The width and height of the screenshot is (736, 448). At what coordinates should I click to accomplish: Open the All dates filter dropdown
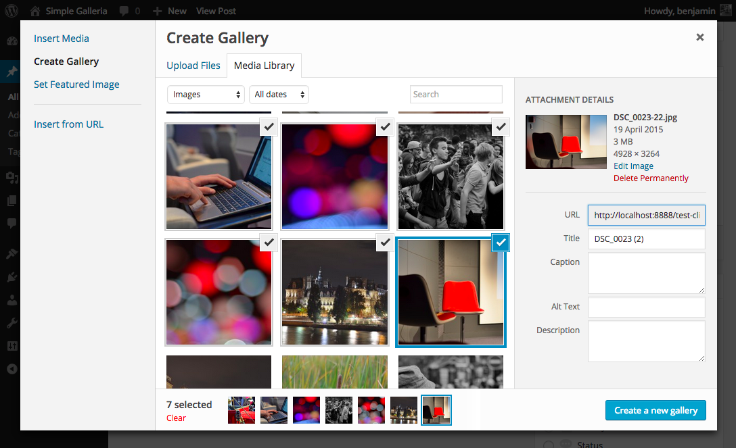pyautogui.click(x=279, y=95)
